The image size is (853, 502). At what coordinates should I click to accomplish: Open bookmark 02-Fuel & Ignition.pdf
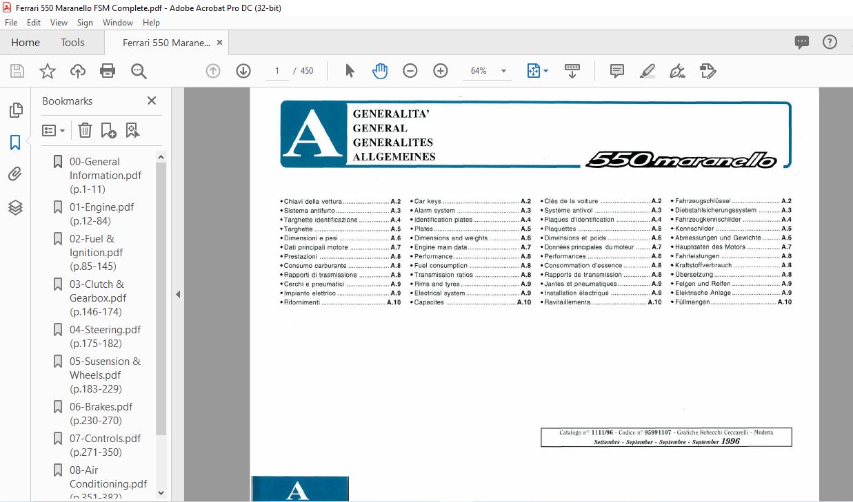tap(96, 252)
